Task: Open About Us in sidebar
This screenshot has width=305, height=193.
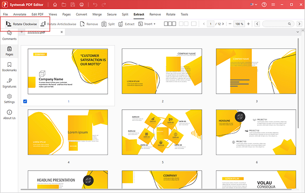Action: tap(9, 115)
